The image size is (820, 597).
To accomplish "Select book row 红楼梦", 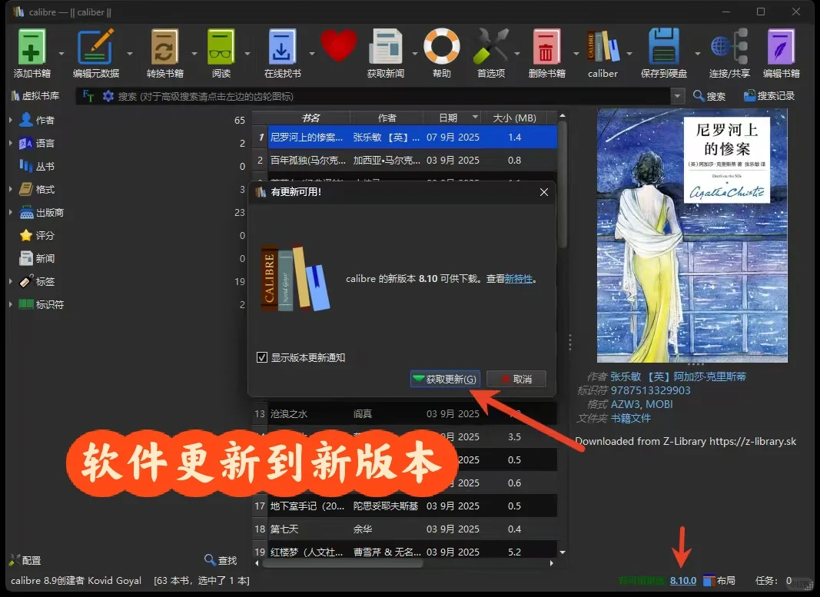I will pos(404,552).
